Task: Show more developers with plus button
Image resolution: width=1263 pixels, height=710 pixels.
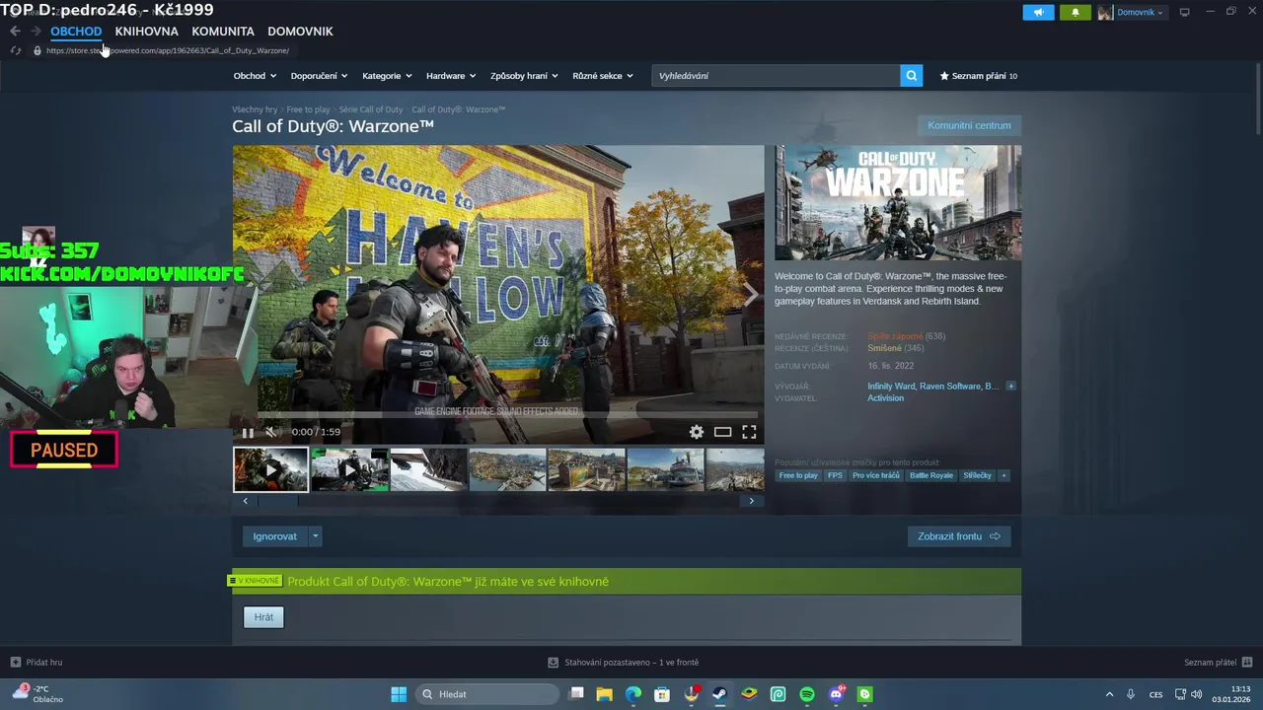Action: point(1010,386)
